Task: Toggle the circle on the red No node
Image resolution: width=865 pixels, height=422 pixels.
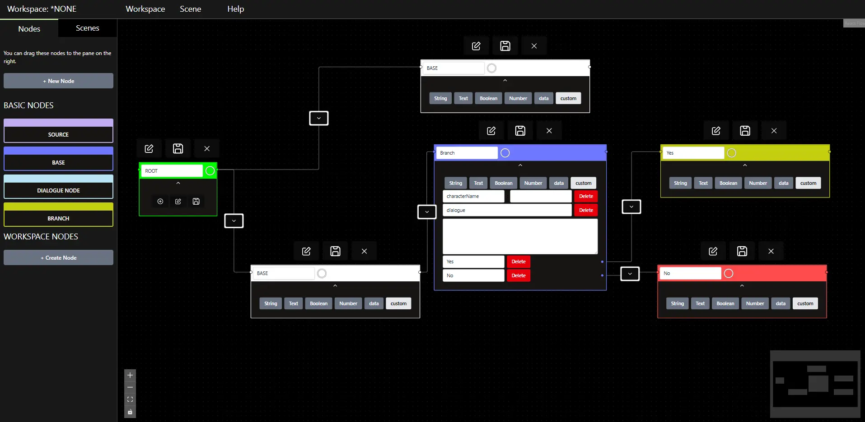Action: pos(728,273)
